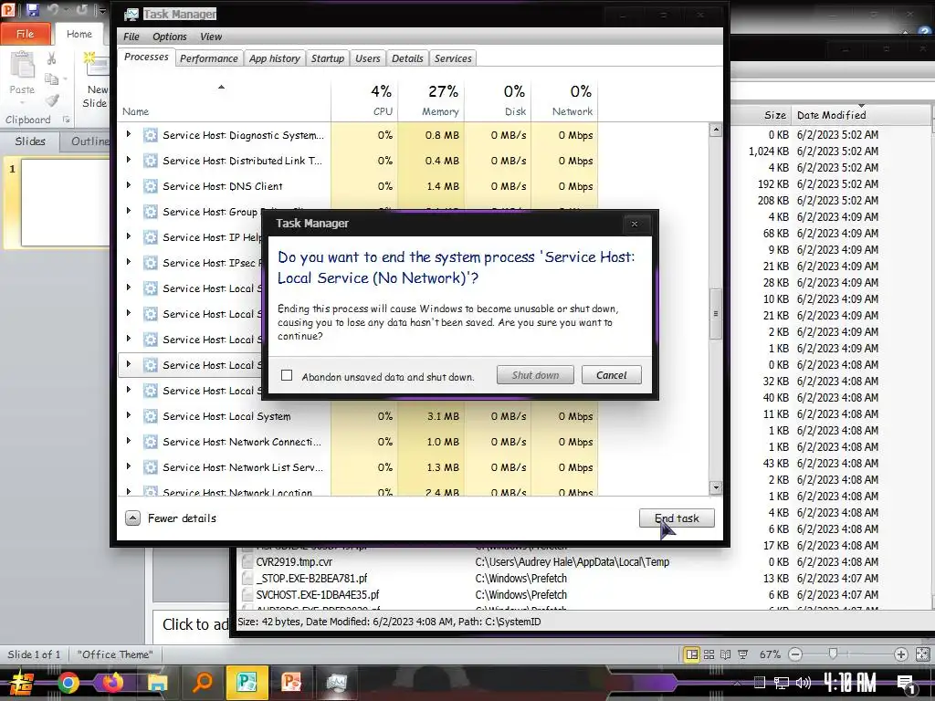Click the Task Manager title bar icon

131,14
